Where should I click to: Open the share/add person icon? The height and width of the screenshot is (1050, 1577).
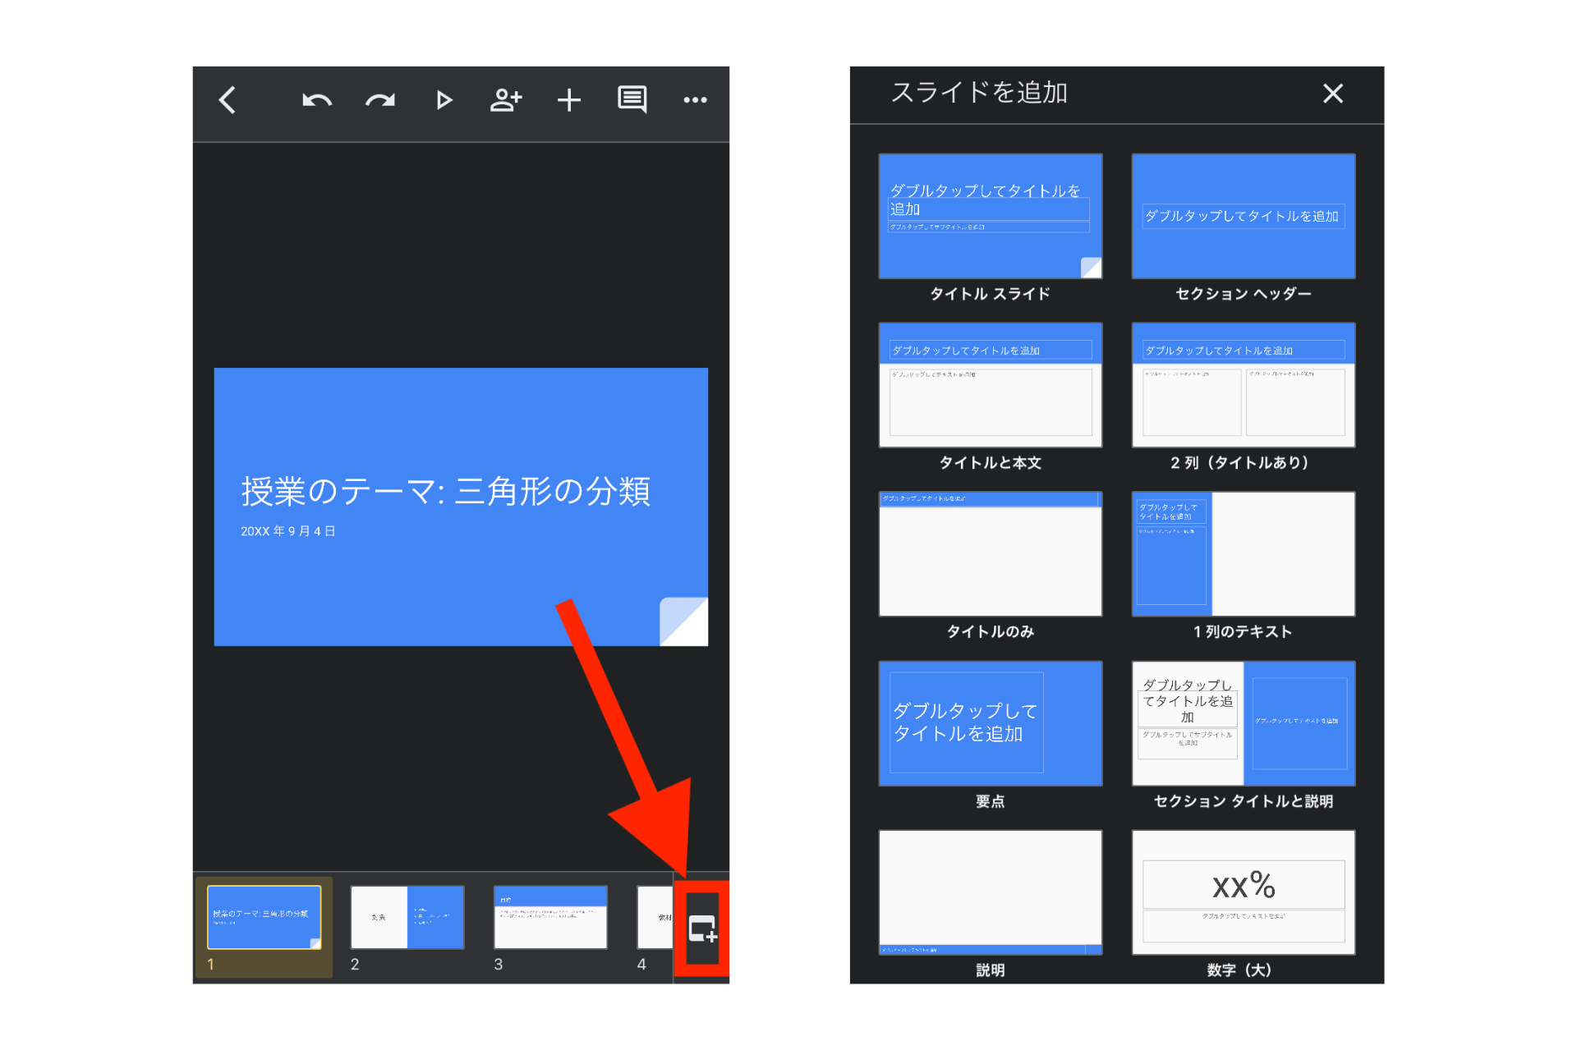506,100
